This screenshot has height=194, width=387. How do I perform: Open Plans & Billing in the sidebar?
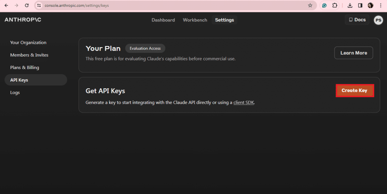[25, 68]
